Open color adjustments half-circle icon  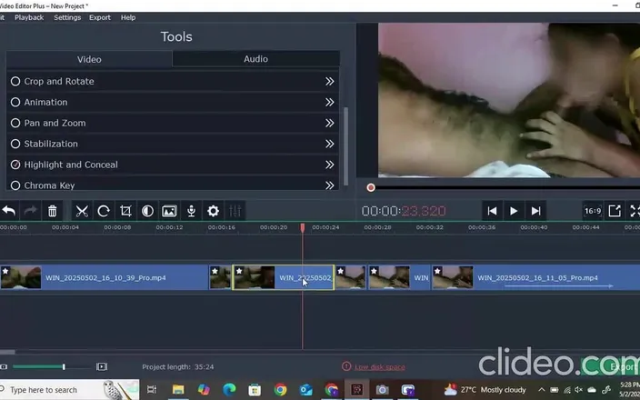(147, 211)
